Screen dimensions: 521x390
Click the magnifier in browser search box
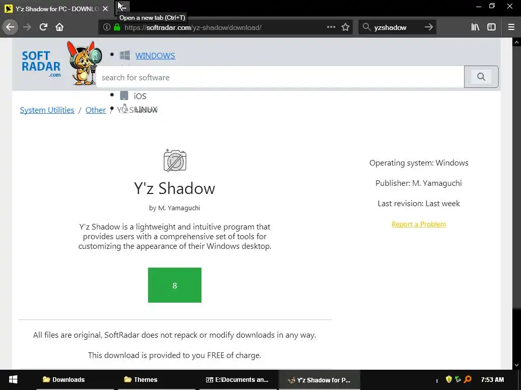[x=366, y=27]
